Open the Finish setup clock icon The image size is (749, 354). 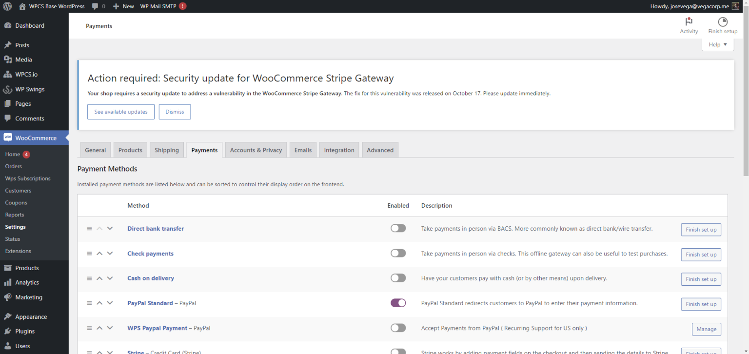[722, 22]
